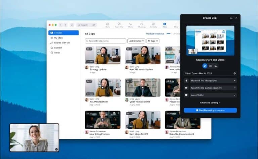The height and width of the screenshot is (159, 258).
Task: Open the Macbook Pro Microphone dropdown
Action: pyautogui.click(x=213, y=81)
